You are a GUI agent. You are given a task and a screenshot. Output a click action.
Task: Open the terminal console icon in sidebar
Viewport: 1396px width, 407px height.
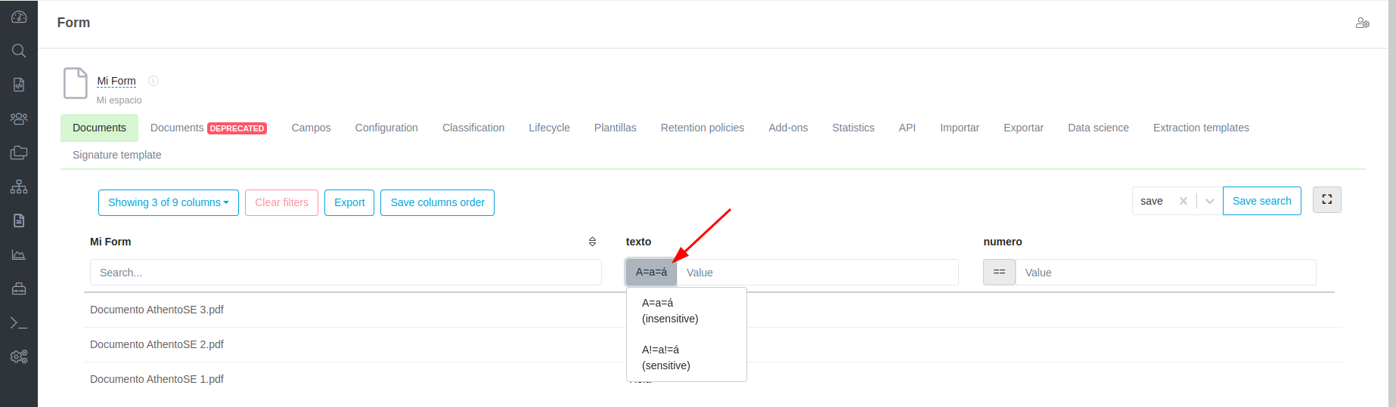19,323
